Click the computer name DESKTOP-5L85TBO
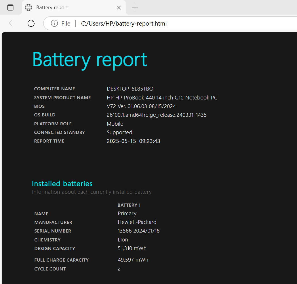The image size is (297, 284). pos(130,89)
